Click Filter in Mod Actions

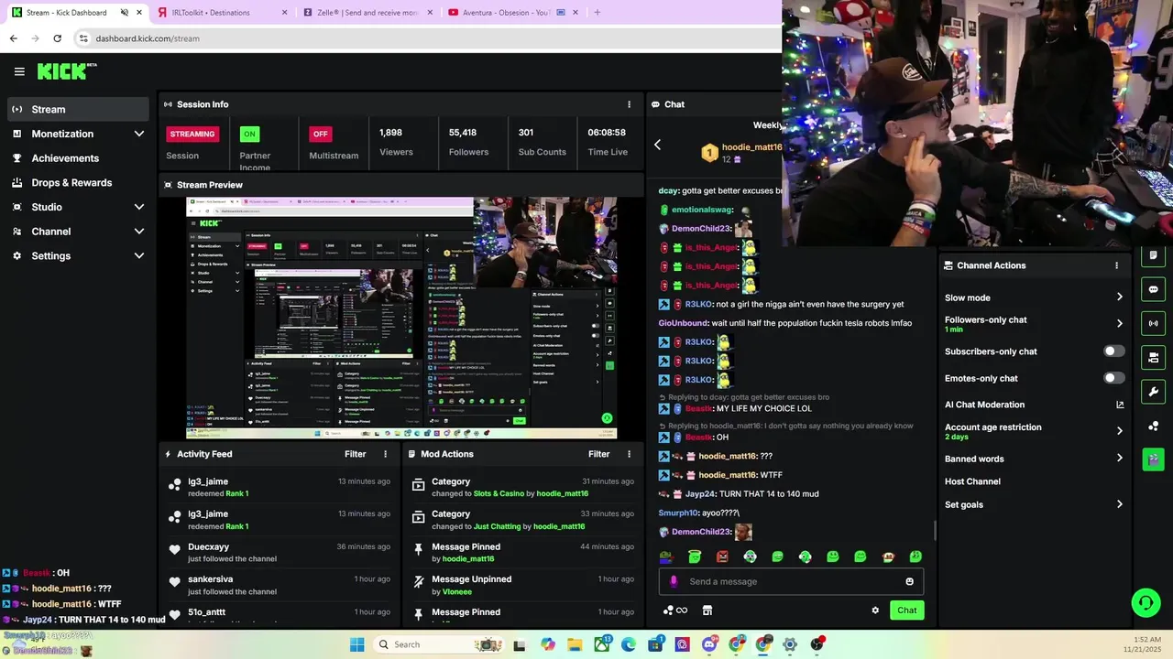(x=599, y=454)
